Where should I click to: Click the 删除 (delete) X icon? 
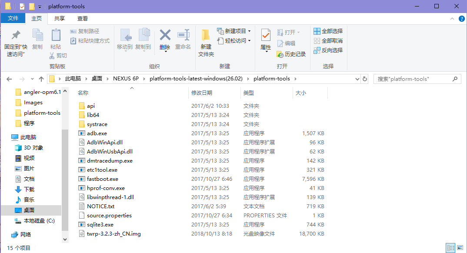[165, 35]
